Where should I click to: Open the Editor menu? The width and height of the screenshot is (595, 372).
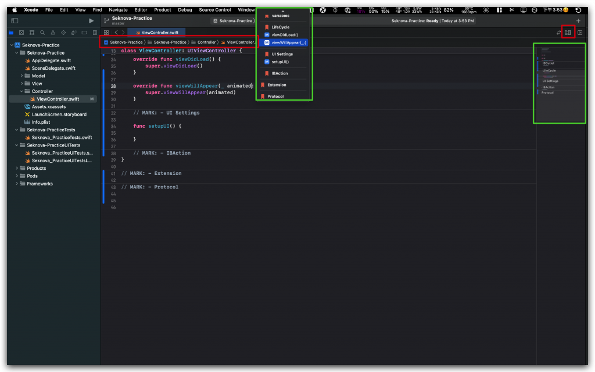tap(141, 10)
